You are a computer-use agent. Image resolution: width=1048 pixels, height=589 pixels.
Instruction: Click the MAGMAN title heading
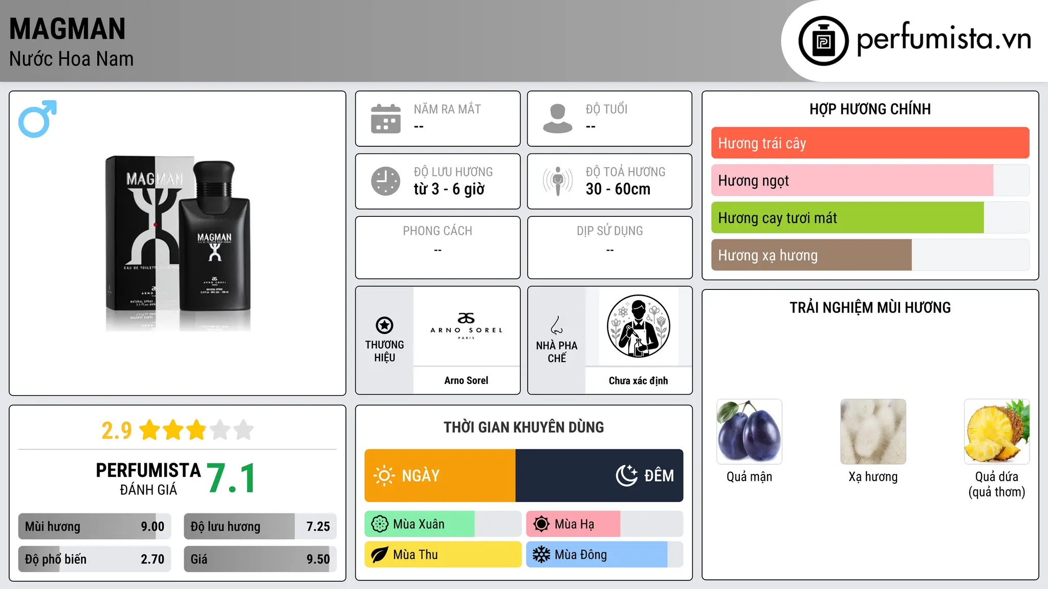click(x=68, y=29)
